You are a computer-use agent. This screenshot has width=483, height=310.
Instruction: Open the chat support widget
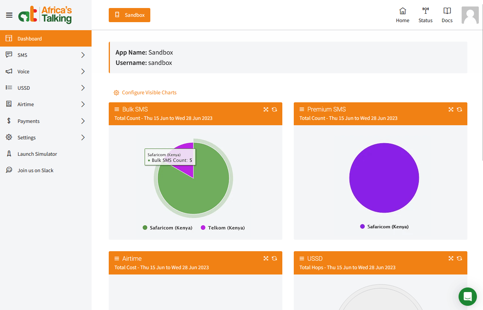pyautogui.click(x=468, y=297)
